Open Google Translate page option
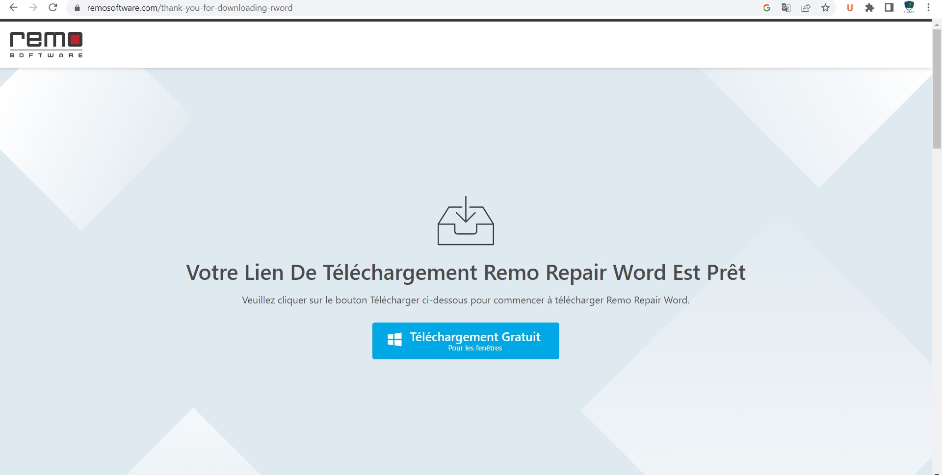This screenshot has height=475, width=942. (x=786, y=8)
